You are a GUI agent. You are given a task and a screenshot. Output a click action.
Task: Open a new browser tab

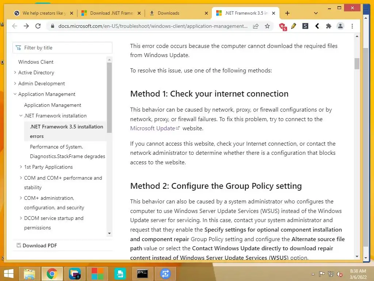(x=287, y=13)
